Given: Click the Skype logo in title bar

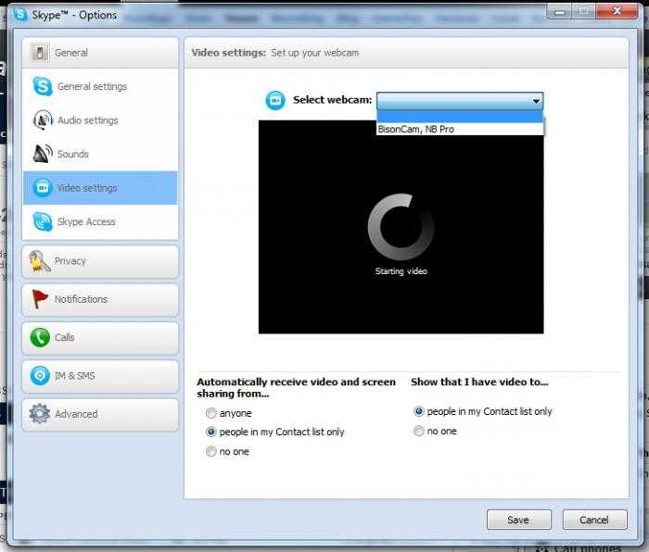Looking at the screenshot, I should click(x=20, y=15).
